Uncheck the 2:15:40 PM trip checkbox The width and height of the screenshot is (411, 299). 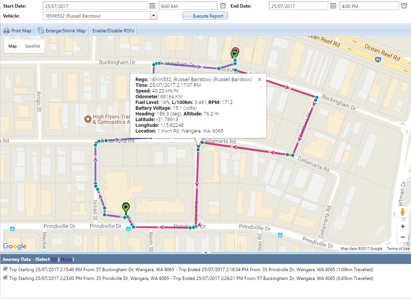[x=5, y=269]
